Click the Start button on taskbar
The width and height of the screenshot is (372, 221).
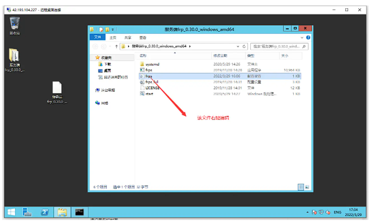click(x=12, y=212)
